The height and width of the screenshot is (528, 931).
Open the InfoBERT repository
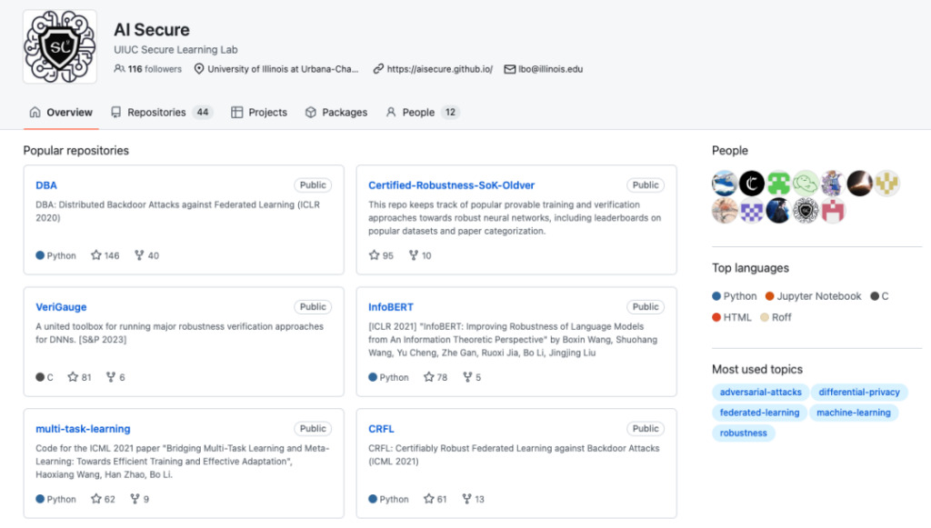[391, 307]
